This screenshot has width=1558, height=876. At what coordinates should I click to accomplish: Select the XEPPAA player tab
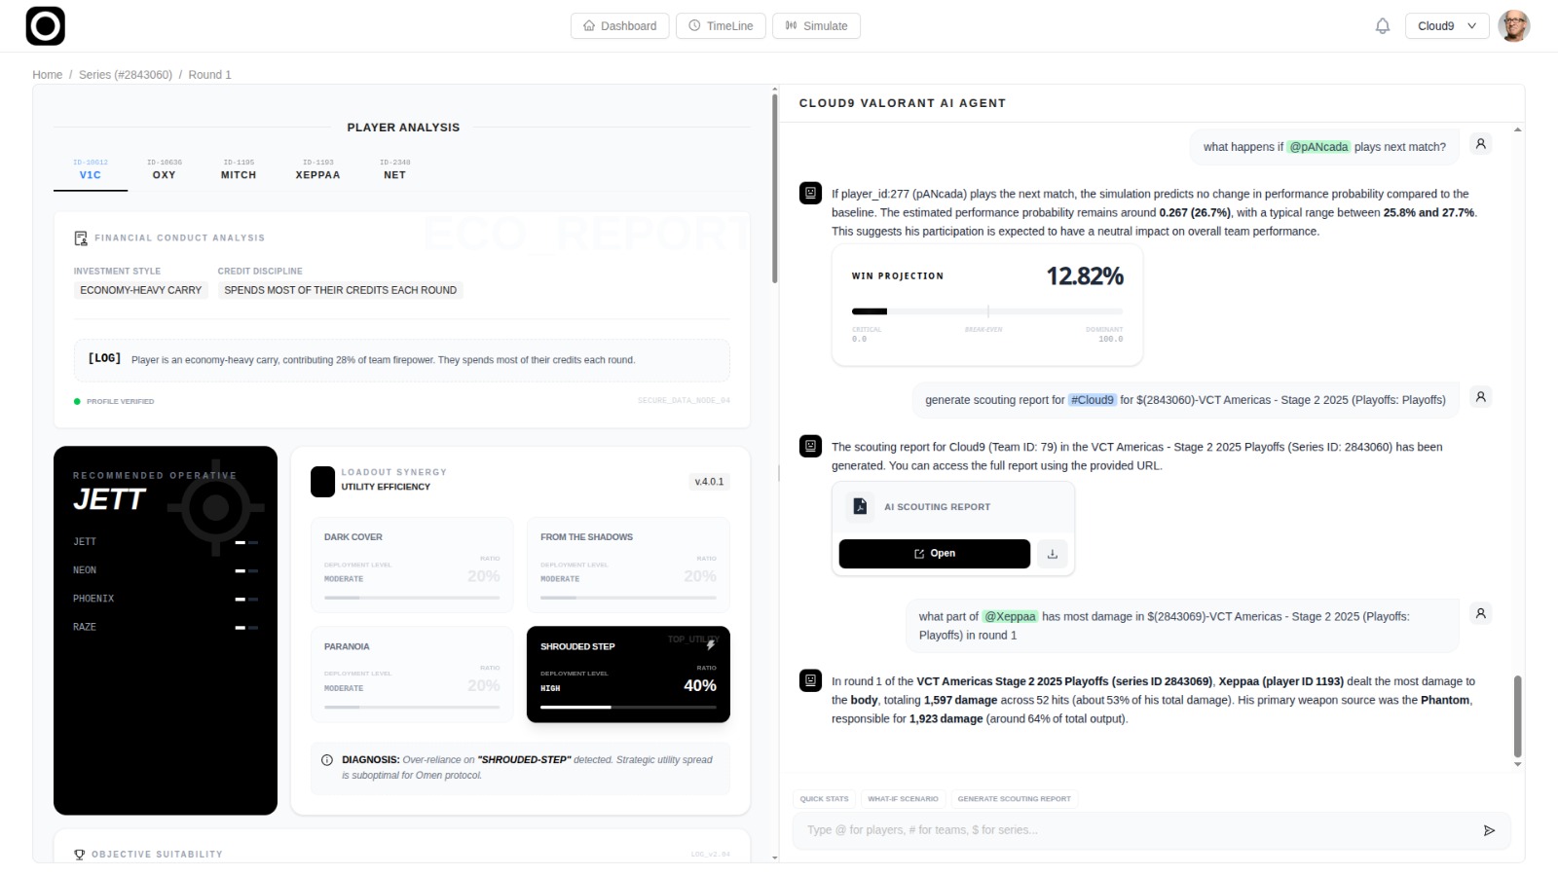point(317,169)
